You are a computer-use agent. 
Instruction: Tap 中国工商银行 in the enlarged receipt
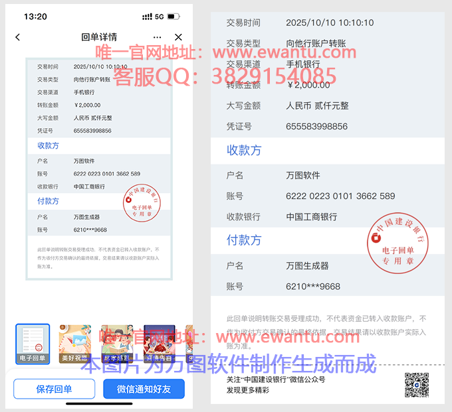coord(312,217)
